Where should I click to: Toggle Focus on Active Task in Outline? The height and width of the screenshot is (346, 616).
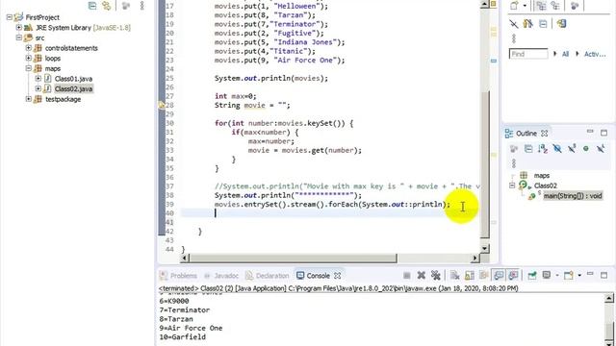click(x=514, y=149)
